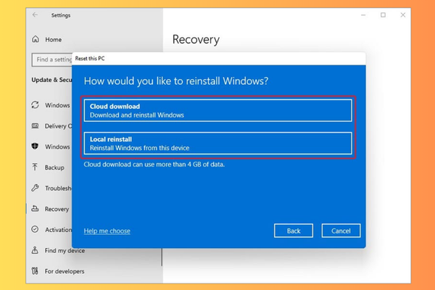Click the sidebar vertical scrollbar
This screenshot has width=435, height=290.
coord(162,257)
